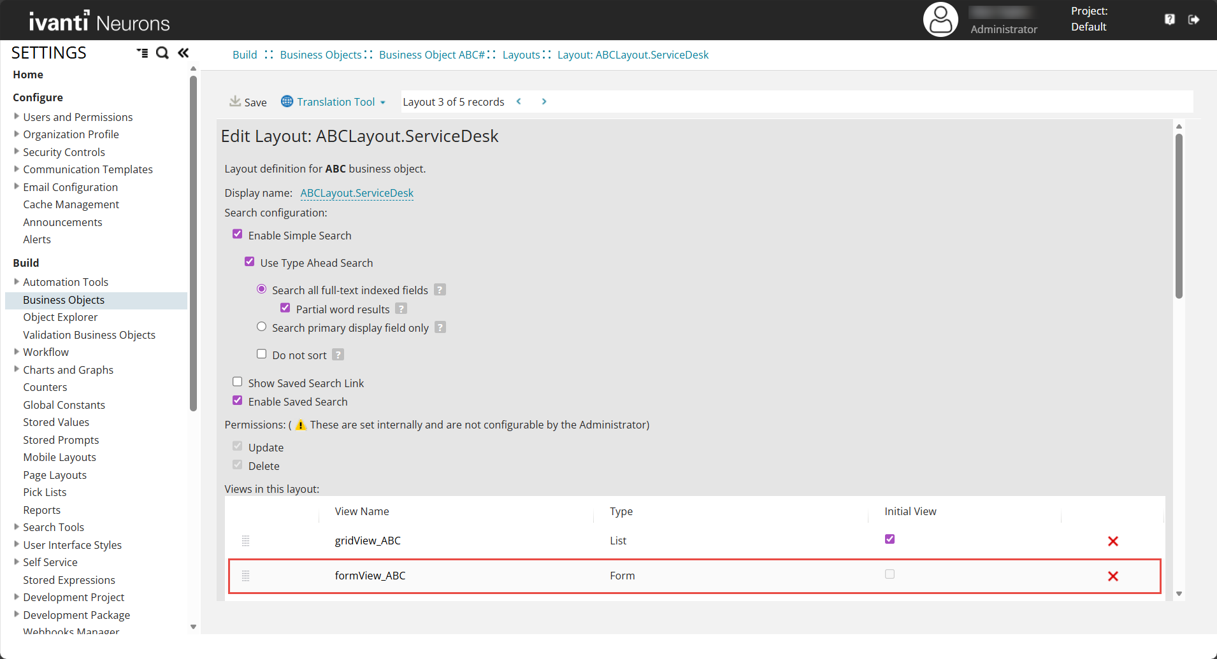Open the Translation Tool dropdown
Image resolution: width=1217 pixels, height=659 pixels.
pyautogui.click(x=335, y=102)
